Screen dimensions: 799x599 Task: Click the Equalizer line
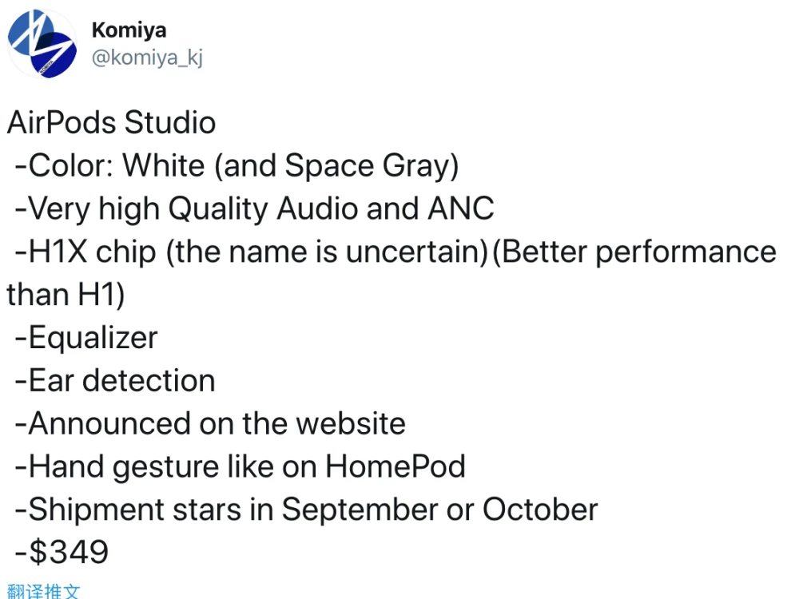[x=86, y=338]
